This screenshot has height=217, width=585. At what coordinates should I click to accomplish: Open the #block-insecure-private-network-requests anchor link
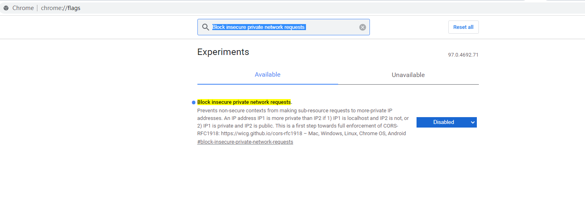pos(245,142)
